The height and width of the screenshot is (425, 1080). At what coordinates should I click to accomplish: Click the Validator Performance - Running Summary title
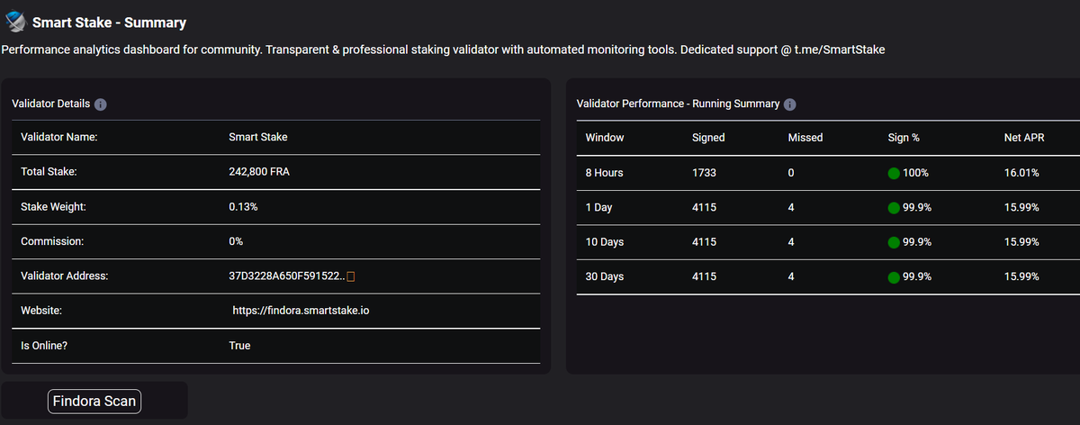tap(678, 104)
